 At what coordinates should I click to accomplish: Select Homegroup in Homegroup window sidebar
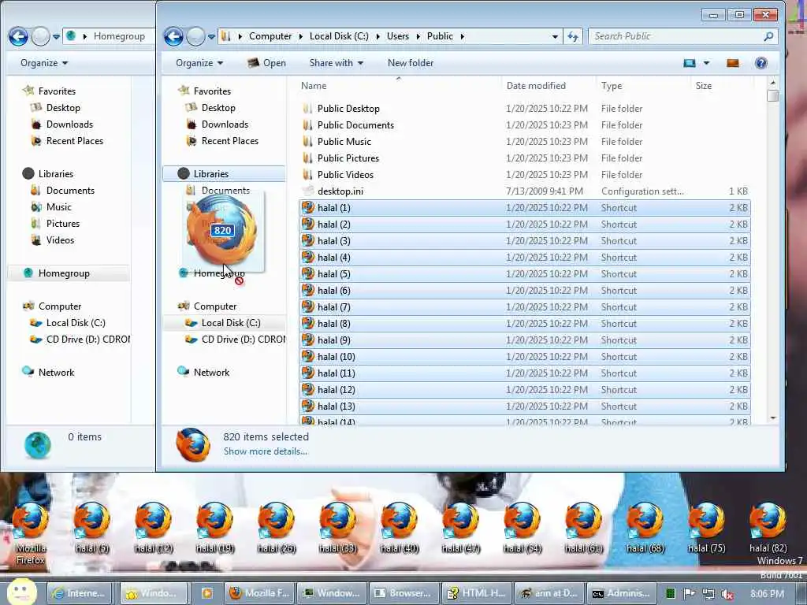click(x=69, y=273)
